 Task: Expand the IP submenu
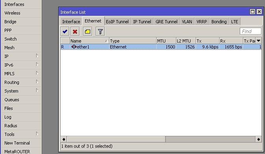tap(37, 56)
